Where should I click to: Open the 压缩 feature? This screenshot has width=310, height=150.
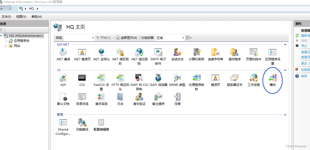(x=177, y=99)
